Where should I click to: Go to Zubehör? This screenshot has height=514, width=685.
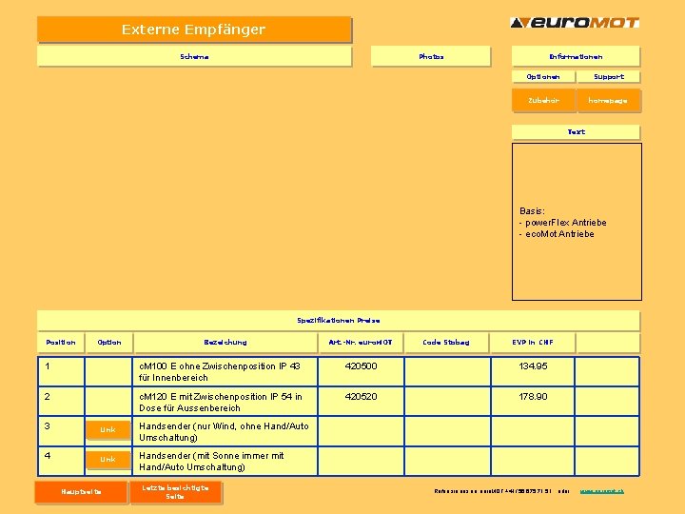coord(544,101)
